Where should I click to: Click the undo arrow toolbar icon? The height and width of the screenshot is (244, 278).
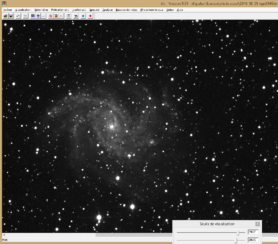click(18, 16)
